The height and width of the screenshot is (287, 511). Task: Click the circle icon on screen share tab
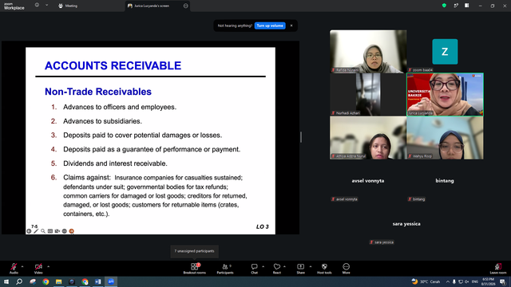pos(186,6)
